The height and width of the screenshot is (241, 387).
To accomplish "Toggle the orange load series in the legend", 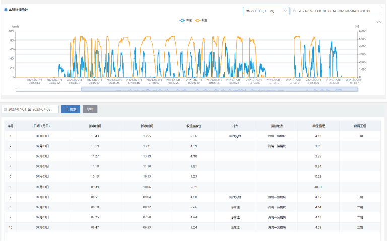I will click(201, 20).
